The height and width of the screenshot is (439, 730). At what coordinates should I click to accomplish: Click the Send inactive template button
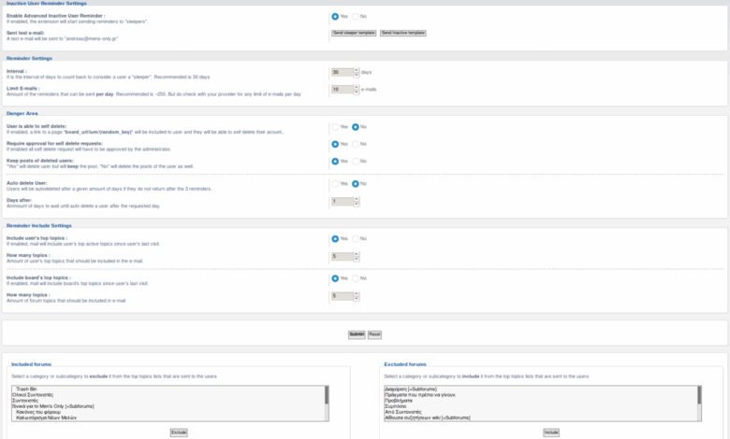pos(402,33)
